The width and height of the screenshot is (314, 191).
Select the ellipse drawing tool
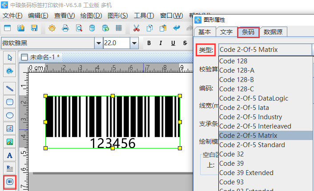9,115
